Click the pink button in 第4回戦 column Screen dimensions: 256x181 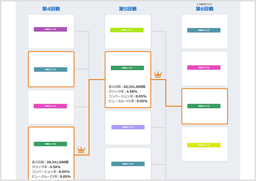point(50,106)
